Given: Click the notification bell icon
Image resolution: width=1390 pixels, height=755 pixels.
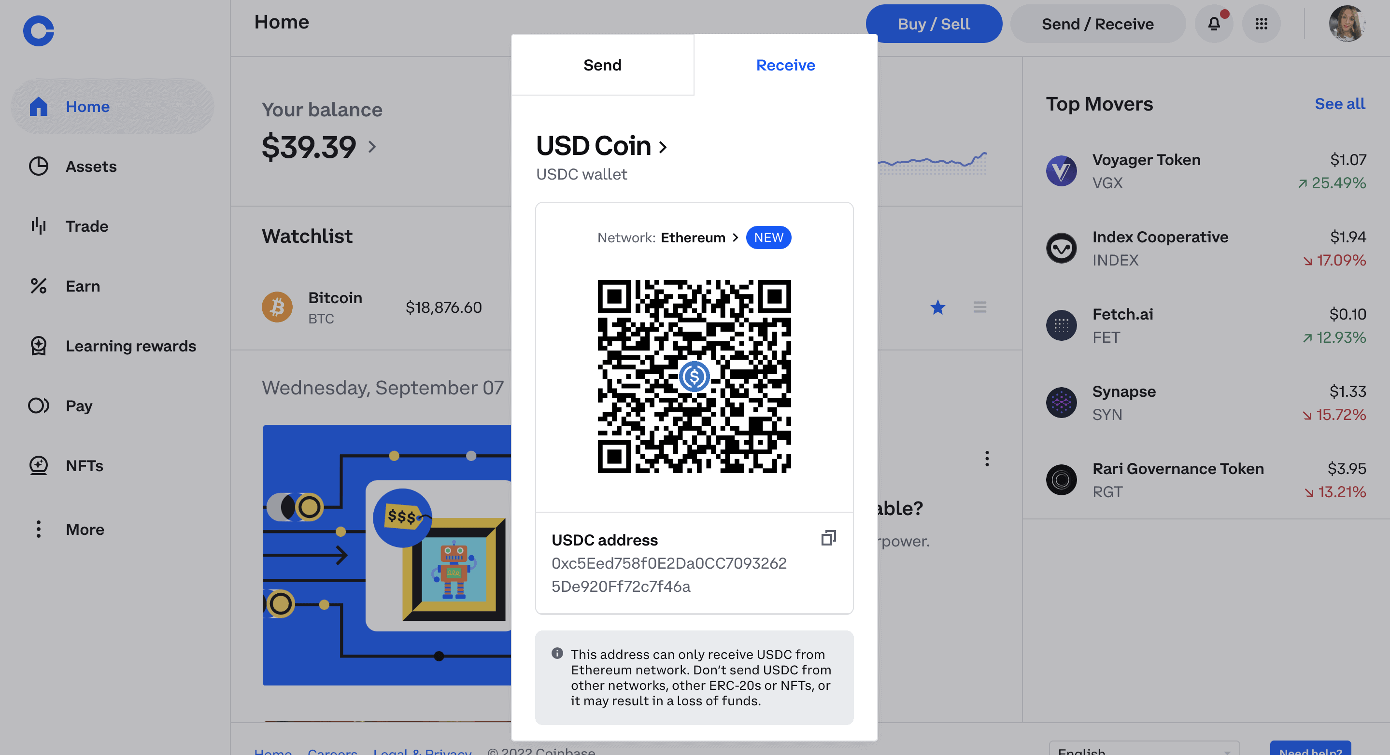Looking at the screenshot, I should [x=1215, y=23].
